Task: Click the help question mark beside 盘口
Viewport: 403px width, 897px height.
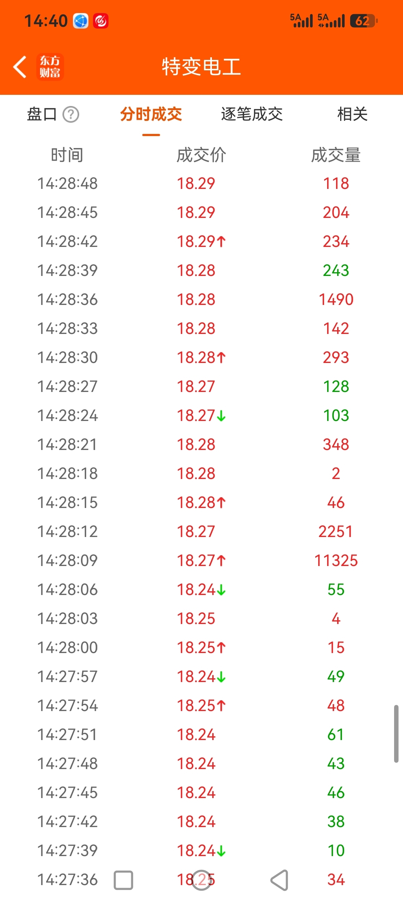Action: pyautogui.click(x=71, y=114)
